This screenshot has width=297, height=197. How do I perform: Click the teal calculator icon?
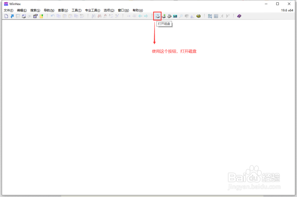pos(175,16)
